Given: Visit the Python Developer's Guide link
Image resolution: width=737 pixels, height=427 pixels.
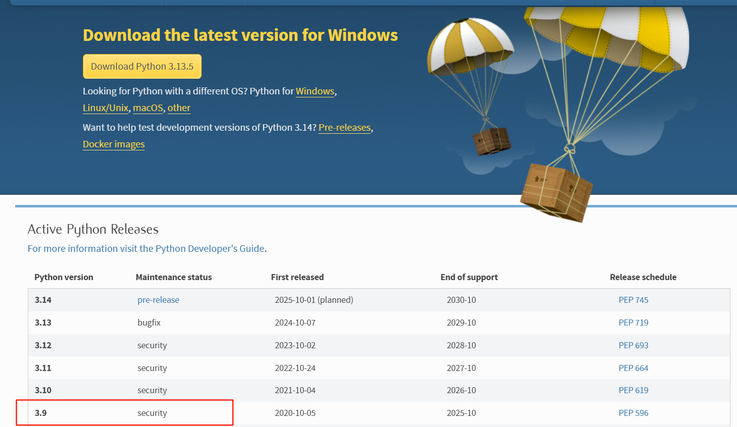Looking at the screenshot, I should click(x=146, y=249).
